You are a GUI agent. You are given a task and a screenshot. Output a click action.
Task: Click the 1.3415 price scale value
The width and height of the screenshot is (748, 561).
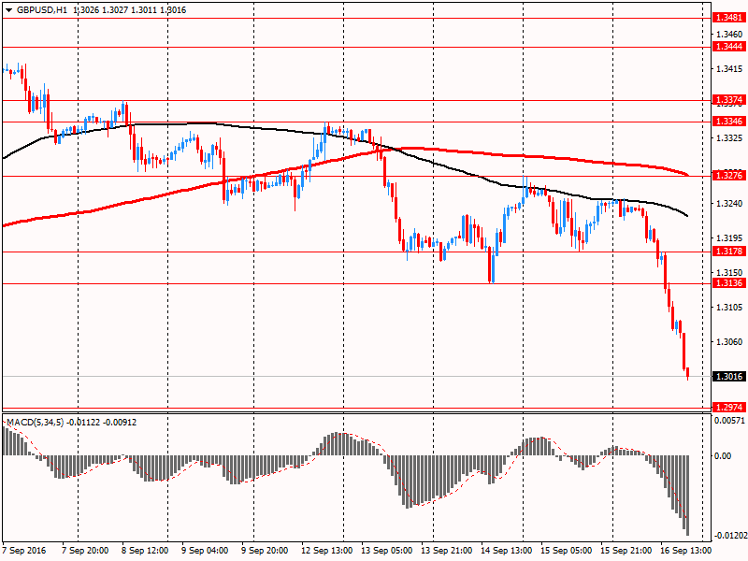point(729,69)
